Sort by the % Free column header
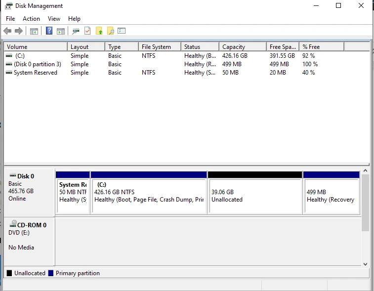374x291 pixels. 322,47
